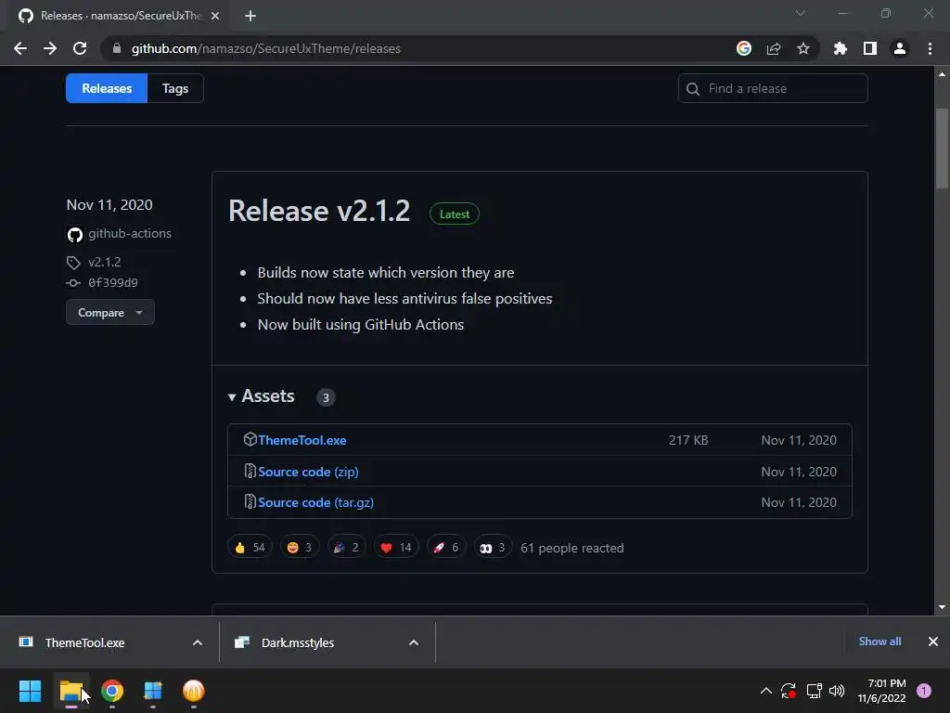This screenshot has width=950, height=713.
Task: Click the share page icon
Action: click(x=774, y=48)
